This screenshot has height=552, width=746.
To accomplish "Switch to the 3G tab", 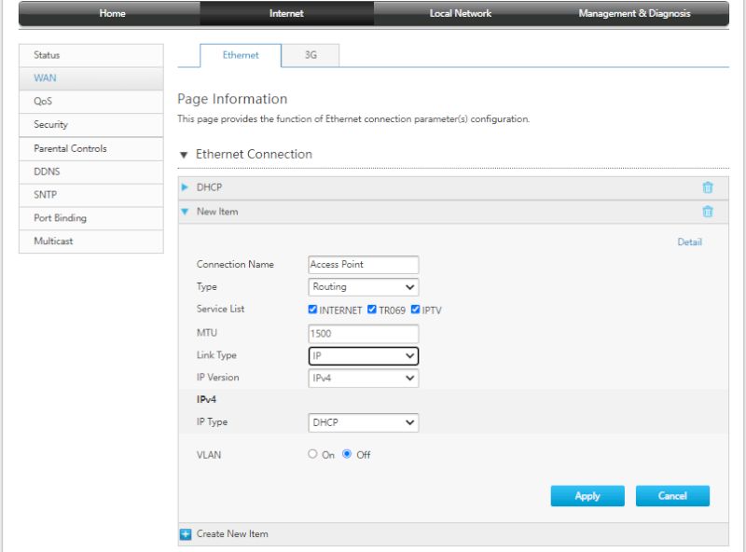I will coord(311,55).
